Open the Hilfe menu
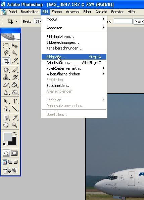Image resolution: width=144 pixels, height=200 pixels. pos(131,12)
